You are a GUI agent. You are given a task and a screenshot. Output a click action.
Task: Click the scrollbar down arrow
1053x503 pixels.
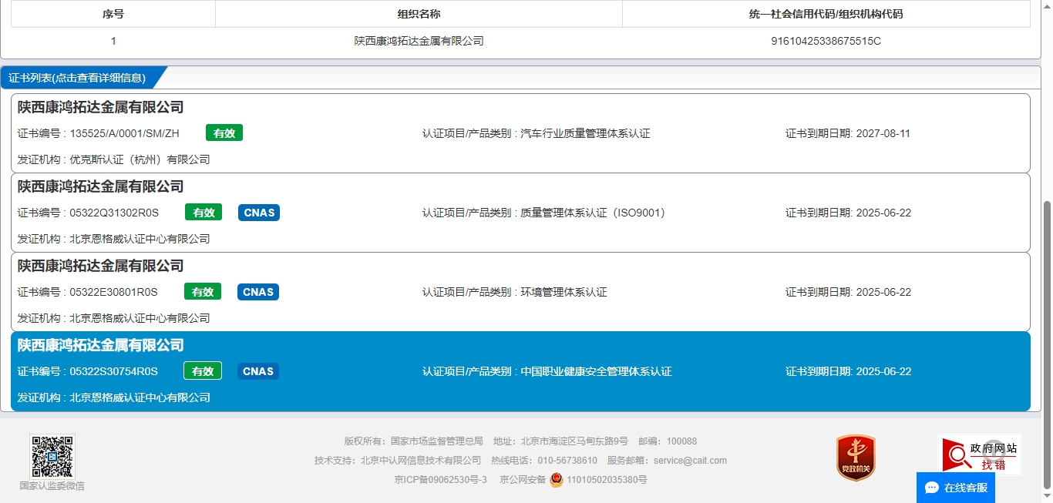point(1047,497)
